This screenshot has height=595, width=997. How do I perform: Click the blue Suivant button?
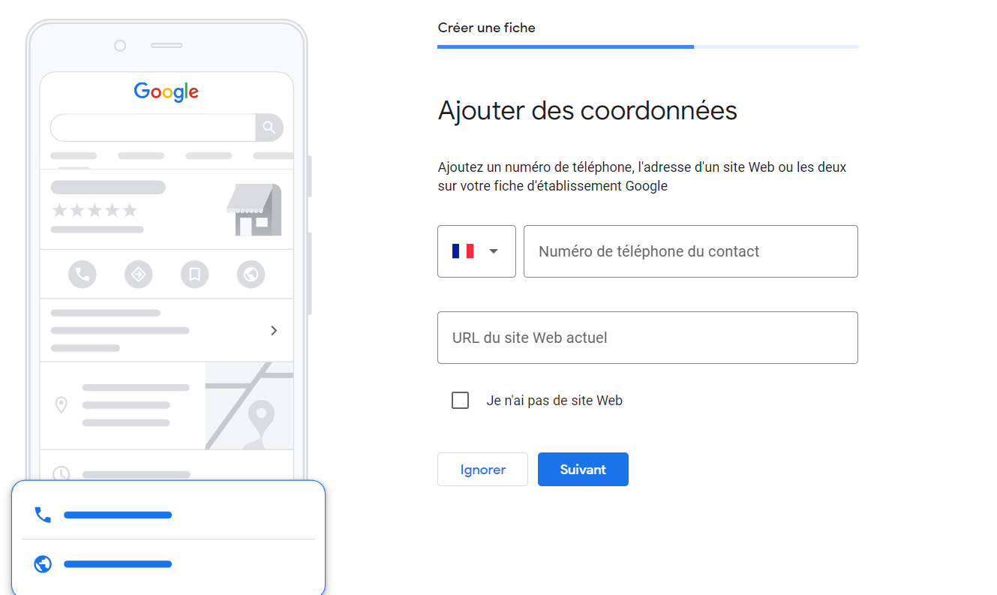[583, 469]
